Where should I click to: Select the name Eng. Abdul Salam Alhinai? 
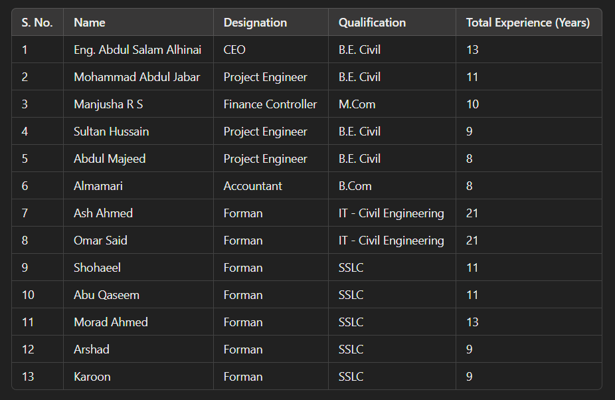[x=137, y=50]
